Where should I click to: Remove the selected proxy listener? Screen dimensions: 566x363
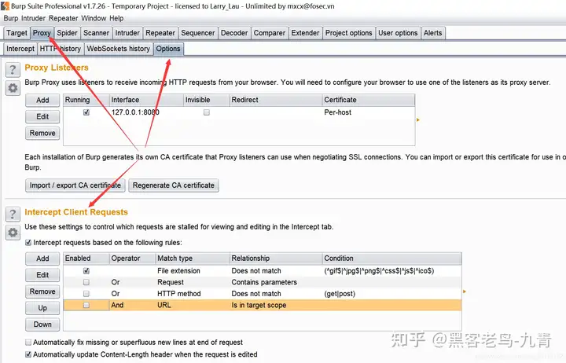pyautogui.click(x=42, y=133)
